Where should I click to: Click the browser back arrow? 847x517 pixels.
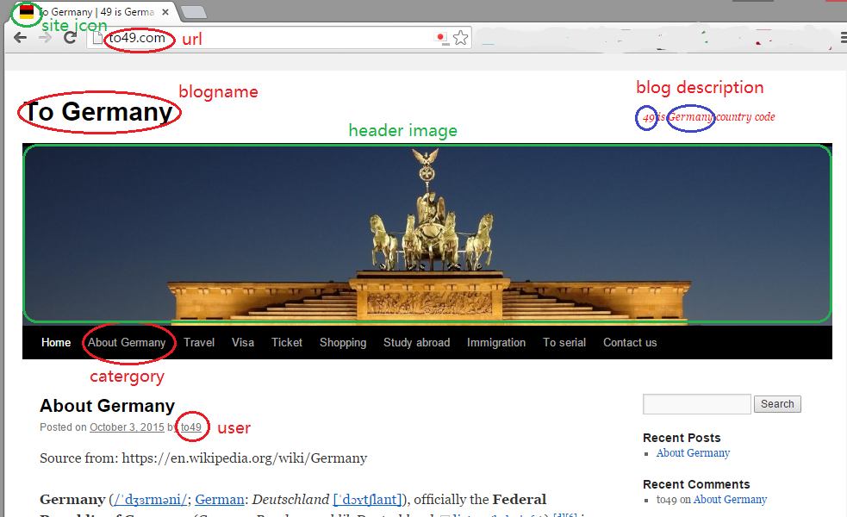(20, 38)
